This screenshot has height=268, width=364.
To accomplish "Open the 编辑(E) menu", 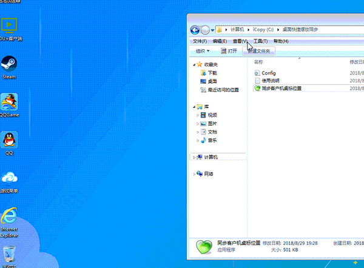I will coord(220,41).
